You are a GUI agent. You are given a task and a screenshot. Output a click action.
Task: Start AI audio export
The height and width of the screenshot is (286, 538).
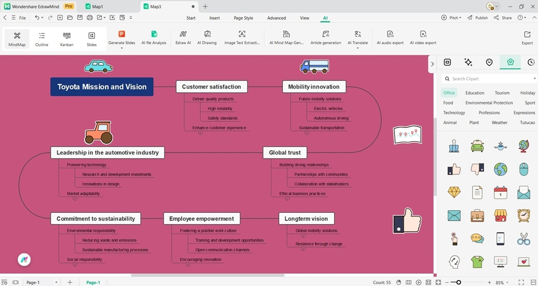(390, 38)
